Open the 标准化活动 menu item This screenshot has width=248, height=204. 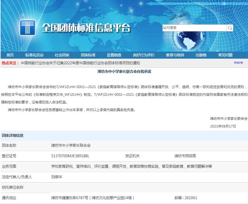(34, 55)
